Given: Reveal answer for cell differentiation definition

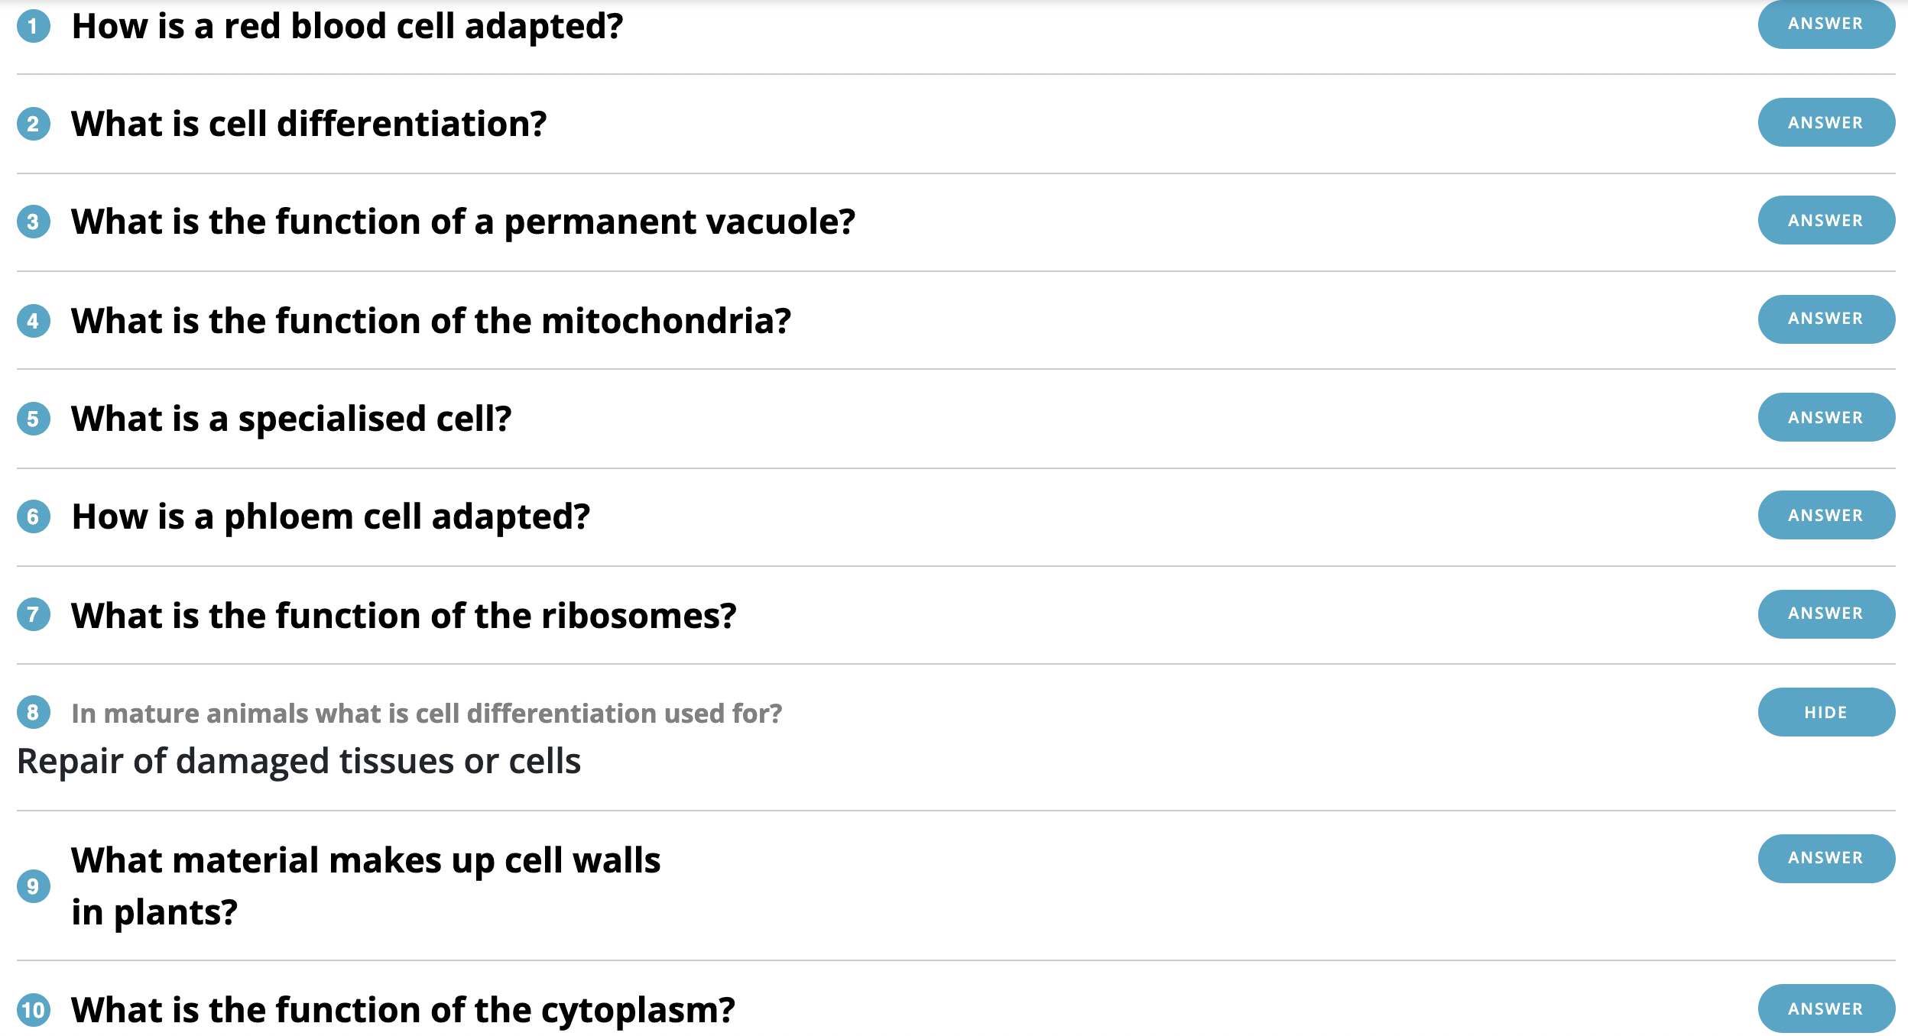Looking at the screenshot, I should click(x=1825, y=123).
